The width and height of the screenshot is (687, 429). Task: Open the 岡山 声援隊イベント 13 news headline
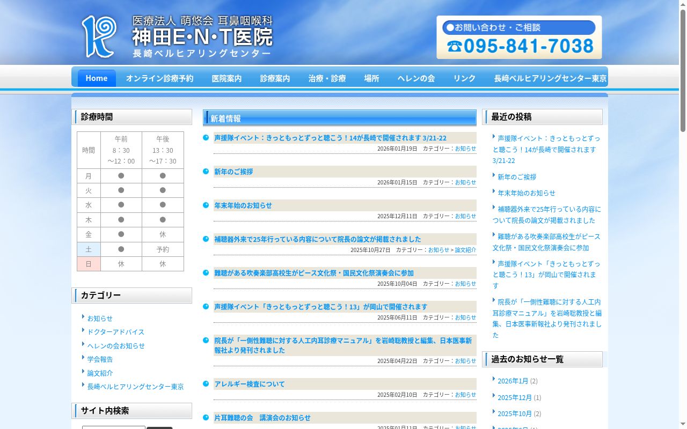click(x=321, y=307)
